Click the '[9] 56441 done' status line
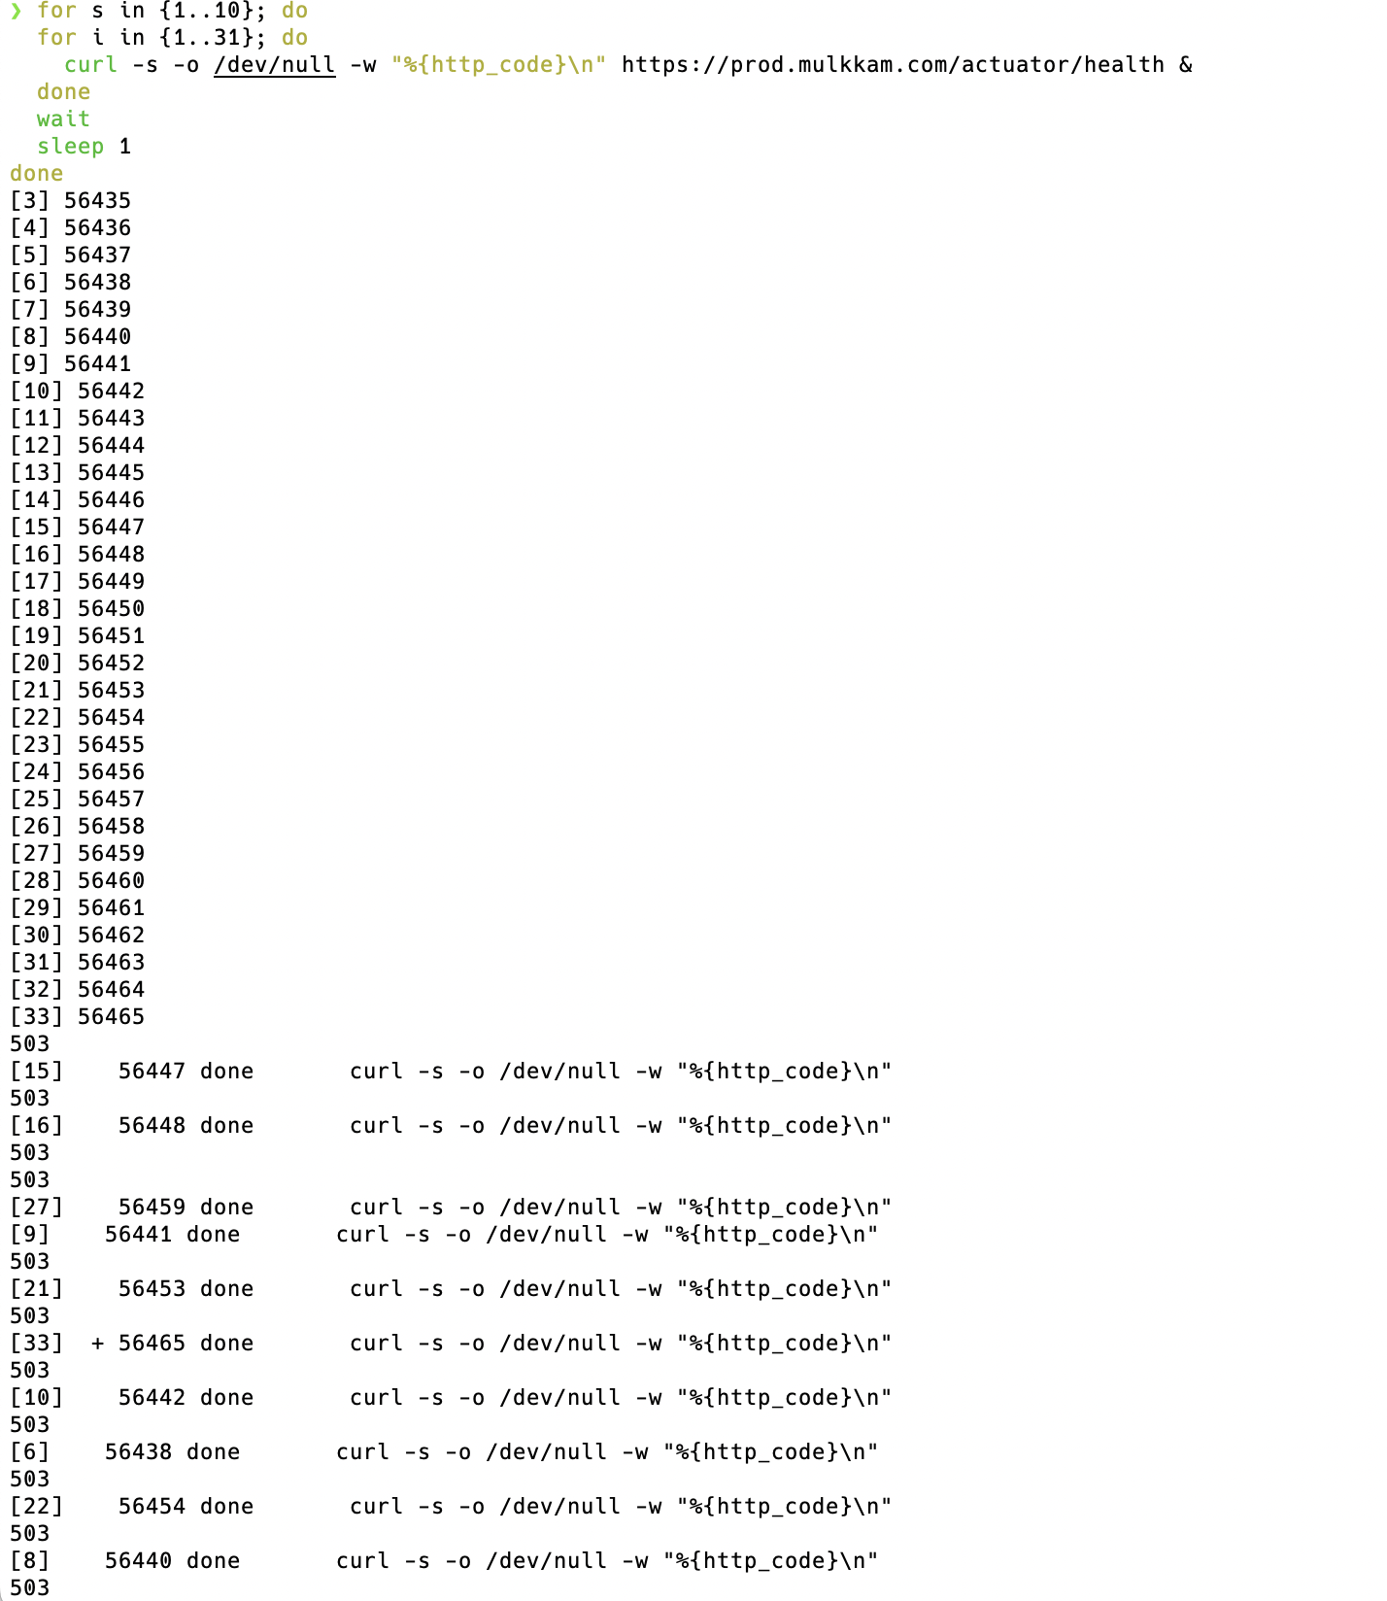This screenshot has width=1387, height=1601. click(444, 1234)
